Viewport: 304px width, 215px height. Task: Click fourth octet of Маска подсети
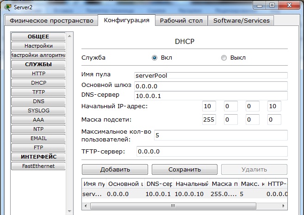[x=274, y=119]
